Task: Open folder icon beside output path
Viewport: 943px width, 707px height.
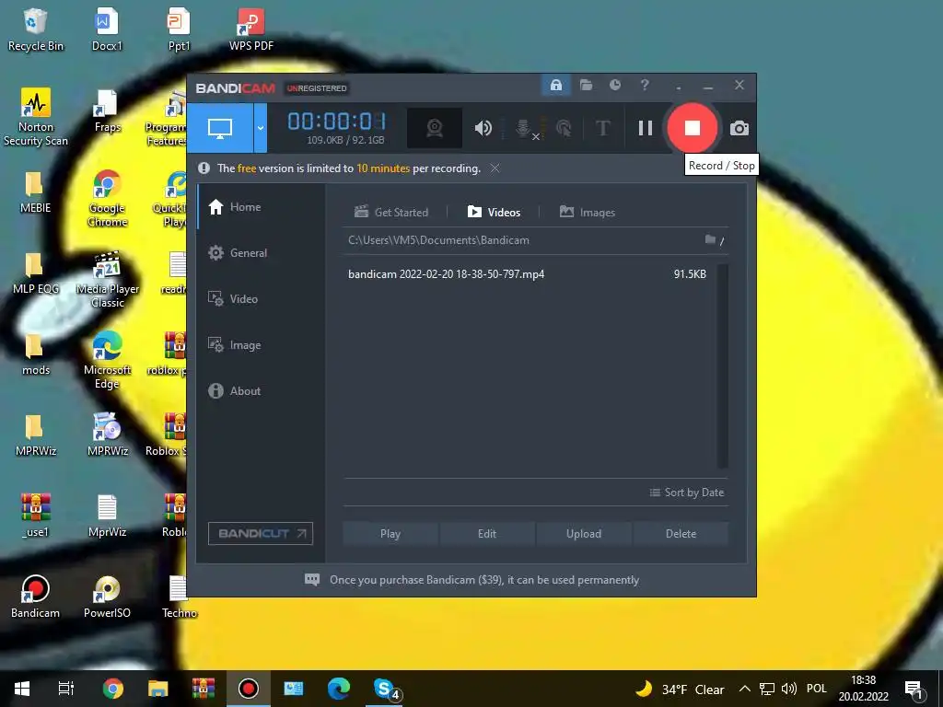Action: 710,240
